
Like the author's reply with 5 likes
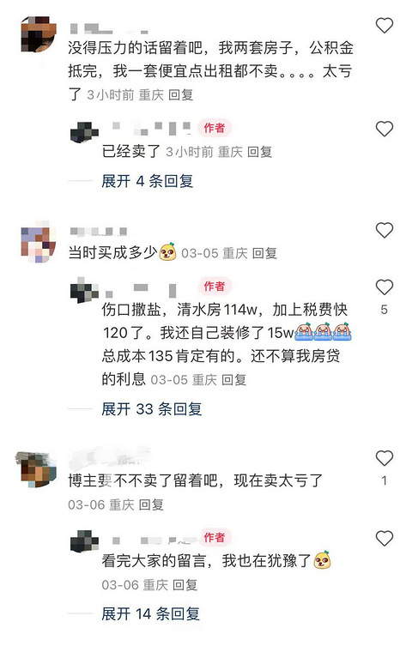384,287
